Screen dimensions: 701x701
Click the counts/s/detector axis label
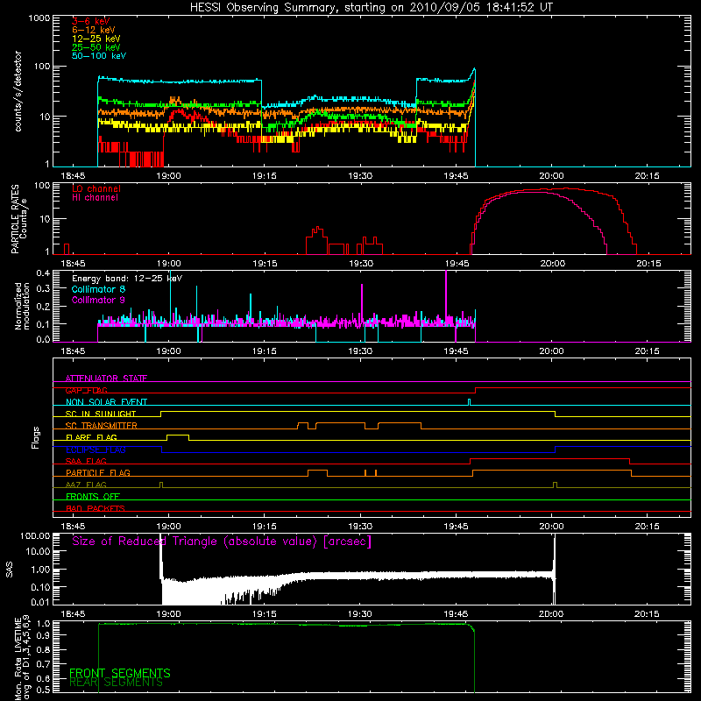click(x=18, y=91)
